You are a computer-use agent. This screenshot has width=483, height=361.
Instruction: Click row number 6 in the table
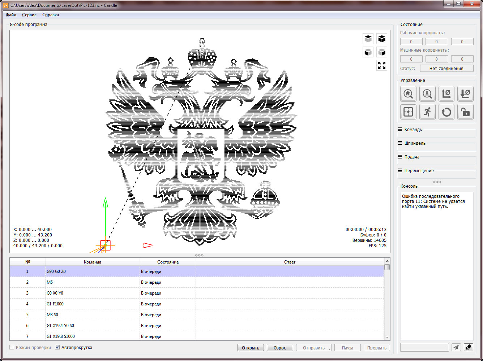coord(27,326)
